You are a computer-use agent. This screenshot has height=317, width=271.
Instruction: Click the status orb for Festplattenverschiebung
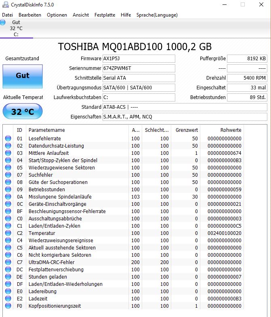pyautogui.click(x=8, y=269)
